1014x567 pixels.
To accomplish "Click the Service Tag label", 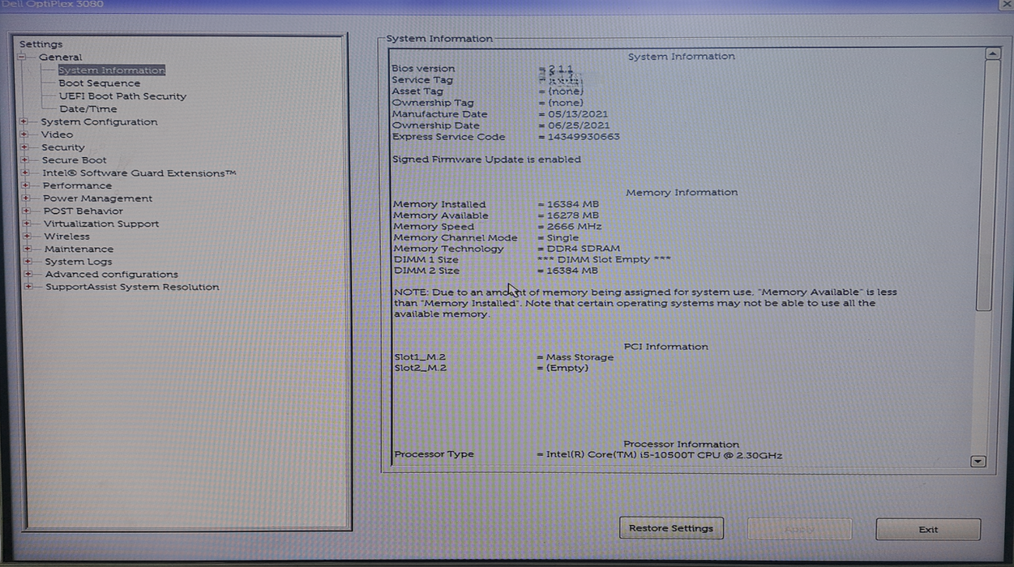I will click(422, 80).
